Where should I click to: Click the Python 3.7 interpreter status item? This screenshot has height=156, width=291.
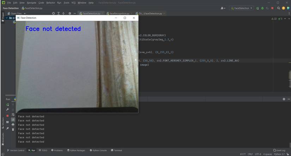(x=279, y=154)
